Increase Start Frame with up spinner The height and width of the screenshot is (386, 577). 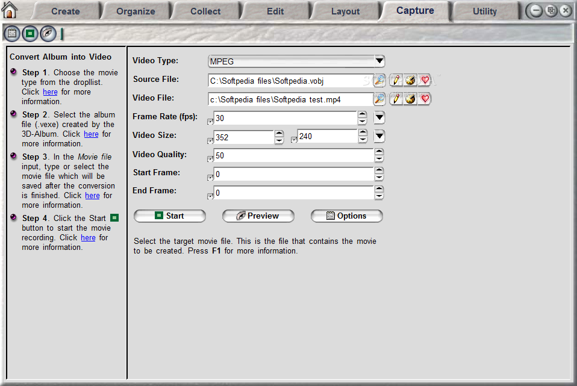(379, 170)
